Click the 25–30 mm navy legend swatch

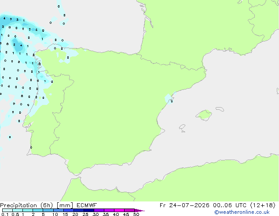click(x=89, y=210)
